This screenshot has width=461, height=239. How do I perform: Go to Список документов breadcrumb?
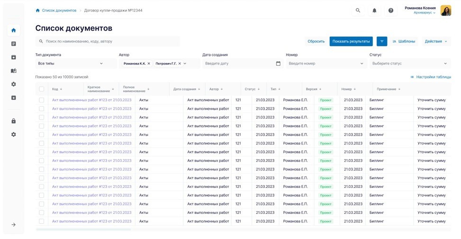coord(59,10)
